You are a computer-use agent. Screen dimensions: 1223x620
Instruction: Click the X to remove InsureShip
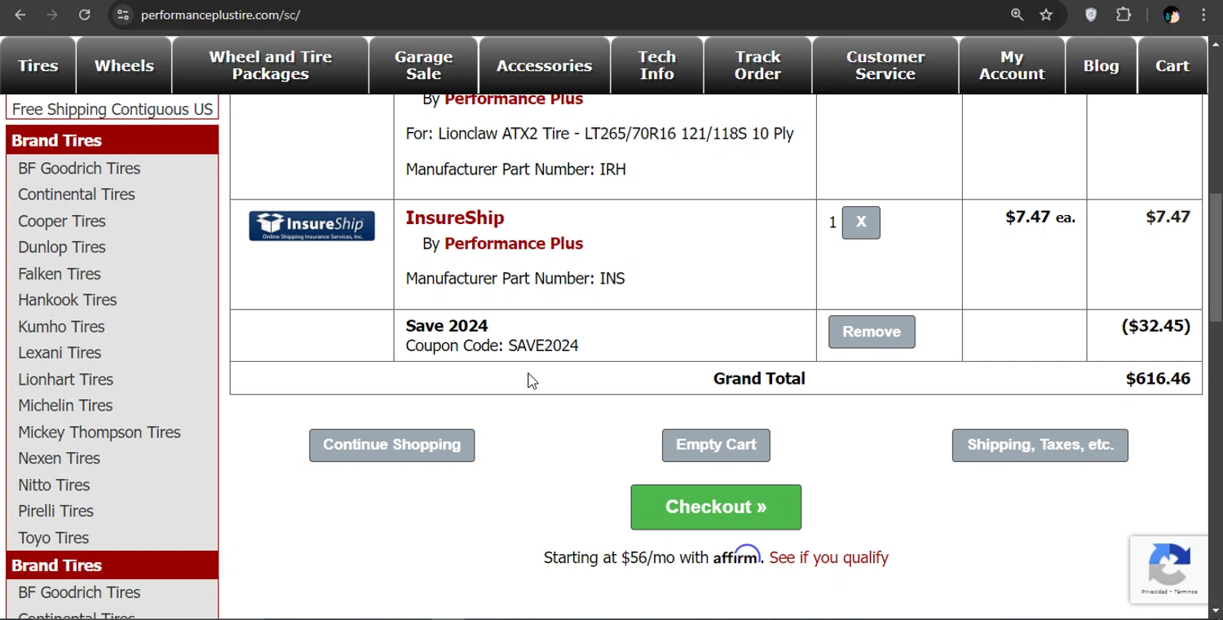pyautogui.click(x=861, y=222)
